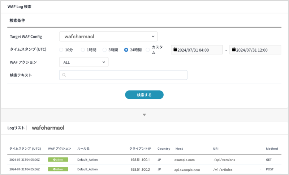Select client IP 198.51.100.1
The height and width of the screenshot is (175, 289).
140,160
